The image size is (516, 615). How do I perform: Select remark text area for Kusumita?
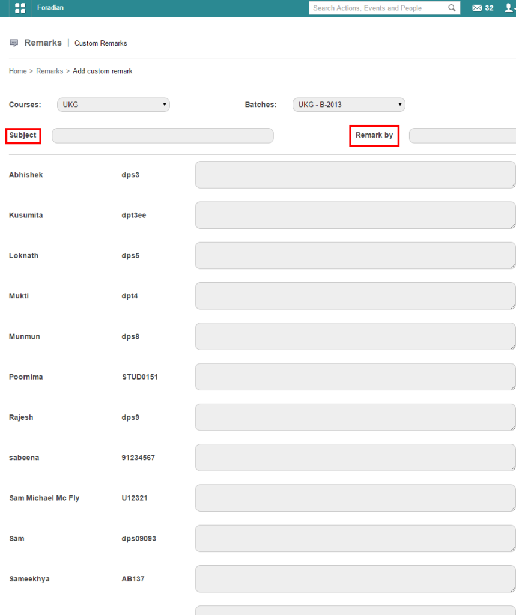point(354,215)
